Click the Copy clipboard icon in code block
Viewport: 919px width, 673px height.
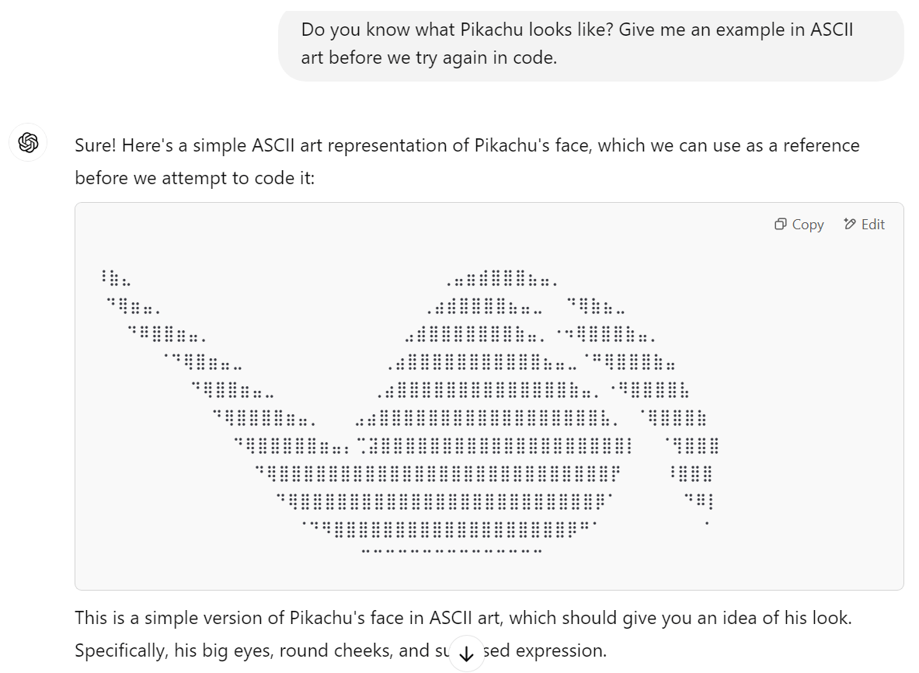coord(780,224)
